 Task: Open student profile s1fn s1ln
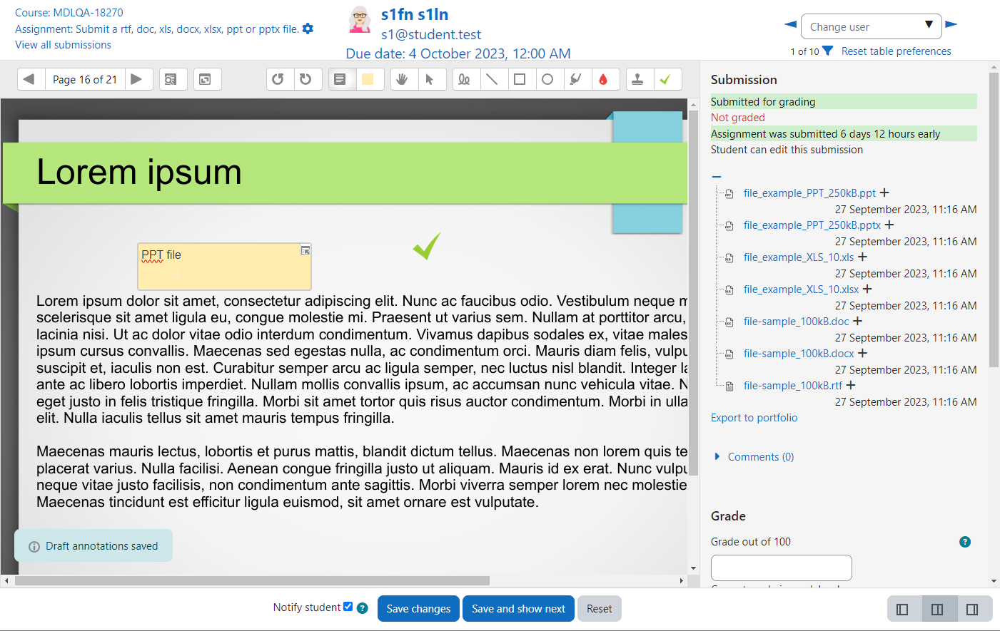(x=415, y=14)
